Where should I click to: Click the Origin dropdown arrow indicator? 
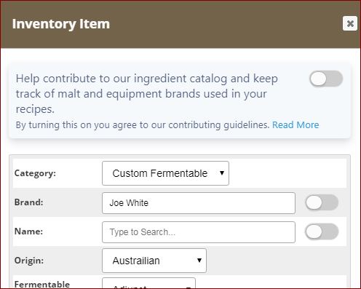(199, 261)
